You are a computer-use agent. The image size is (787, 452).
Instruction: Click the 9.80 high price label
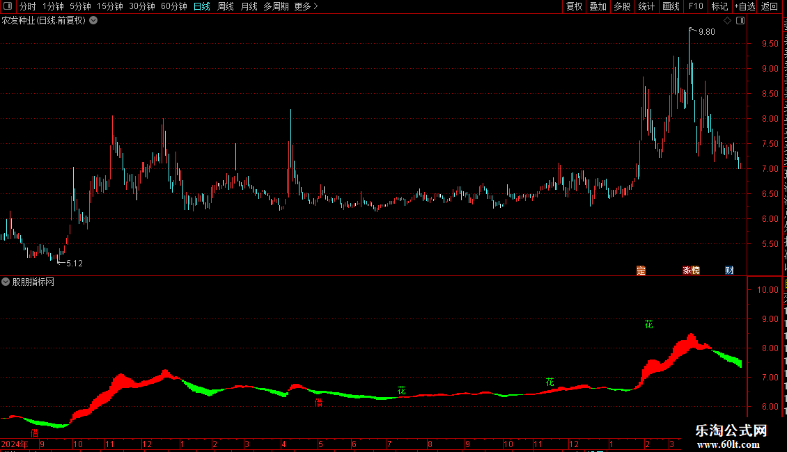point(707,32)
